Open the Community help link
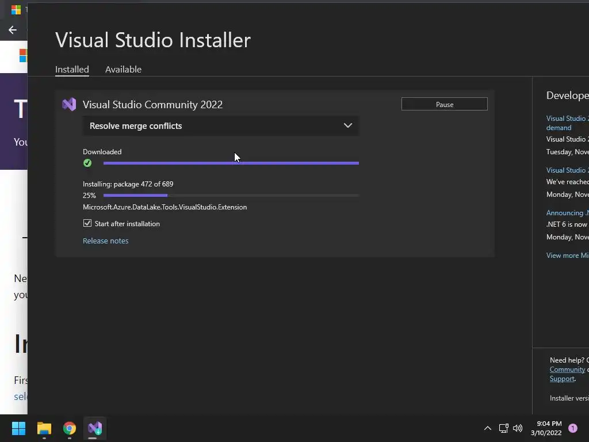589x442 pixels. coord(567,369)
